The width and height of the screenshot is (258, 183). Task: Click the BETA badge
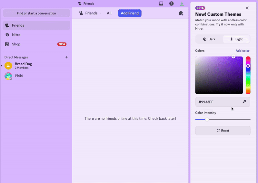tap(200, 8)
